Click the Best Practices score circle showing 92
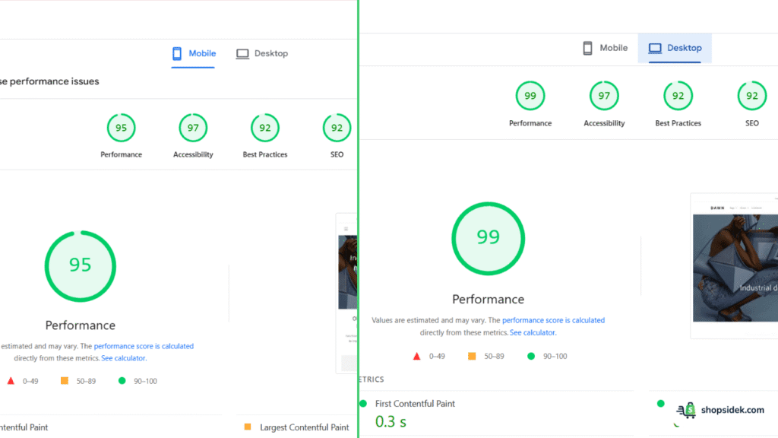 [x=264, y=128]
